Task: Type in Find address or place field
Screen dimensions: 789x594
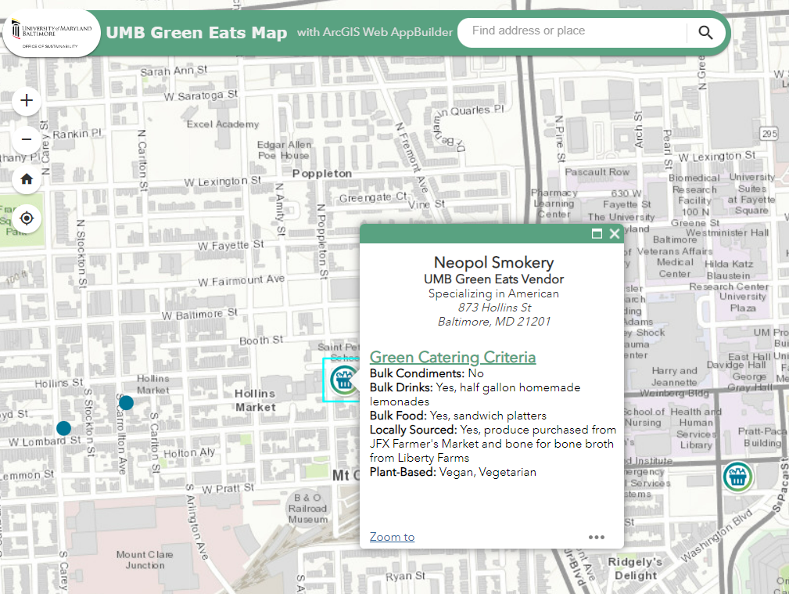Action: [x=571, y=31]
